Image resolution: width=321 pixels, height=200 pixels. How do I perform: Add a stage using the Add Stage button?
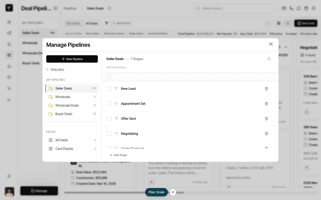[118, 155]
